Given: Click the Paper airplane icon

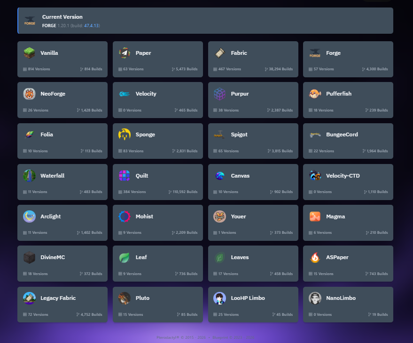Looking at the screenshot, I should [125, 53].
